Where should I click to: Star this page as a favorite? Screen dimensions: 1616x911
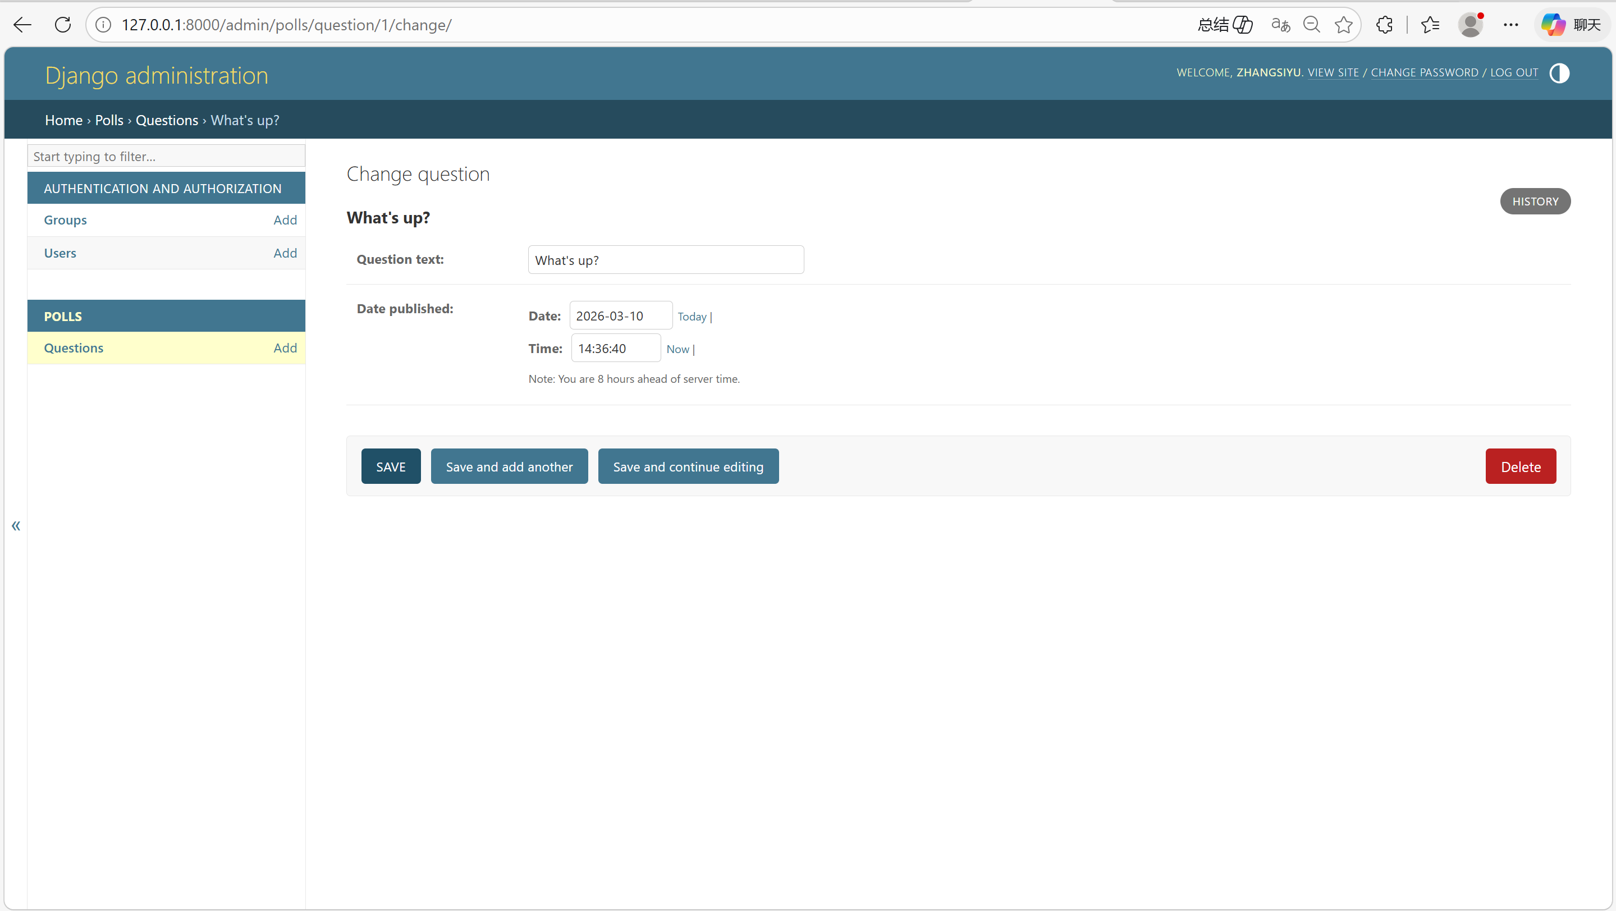[x=1343, y=25]
